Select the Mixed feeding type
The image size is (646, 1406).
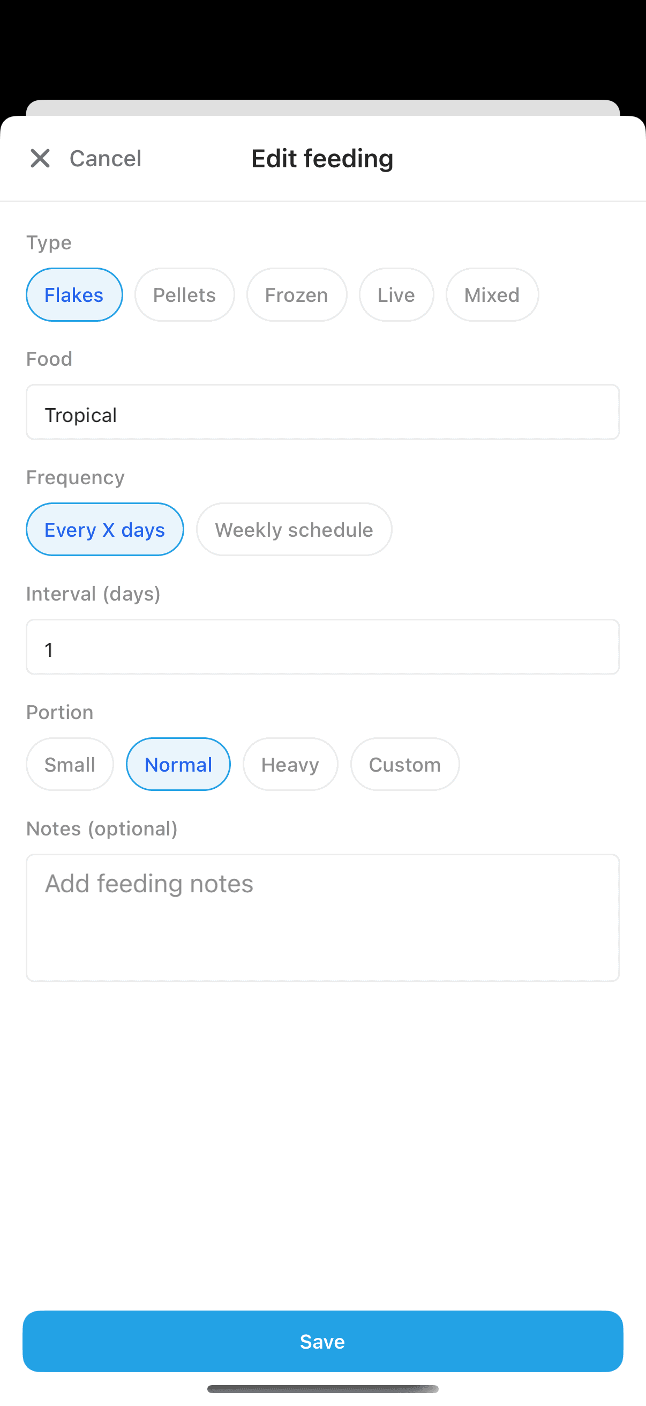click(x=492, y=295)
